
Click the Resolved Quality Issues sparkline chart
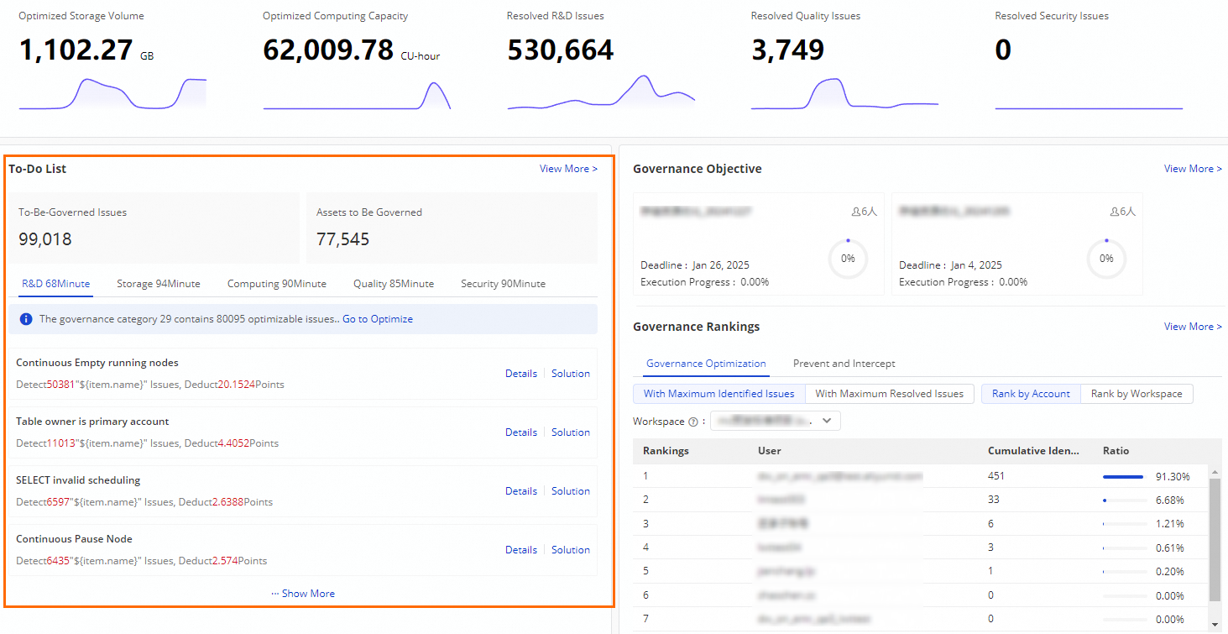(x=844, y=94)
